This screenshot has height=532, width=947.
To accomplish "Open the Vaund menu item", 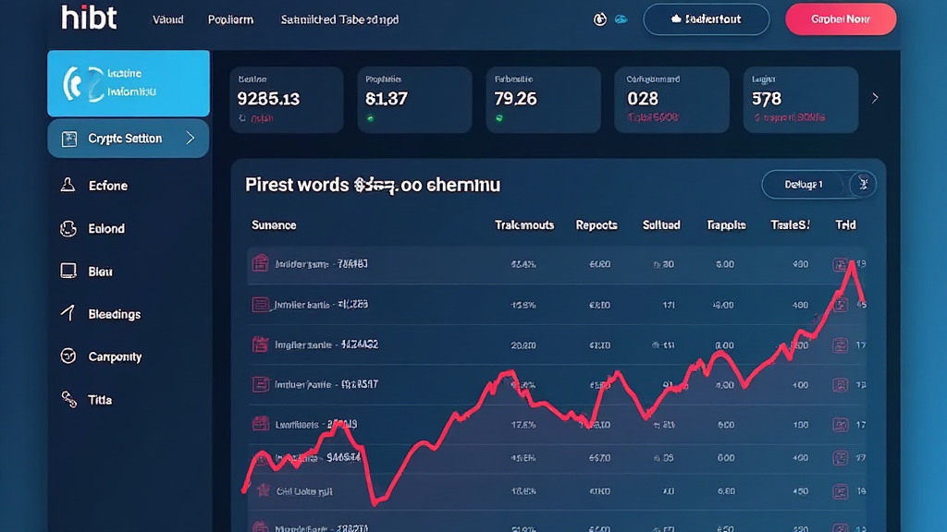I will click(x=167, y=19).
